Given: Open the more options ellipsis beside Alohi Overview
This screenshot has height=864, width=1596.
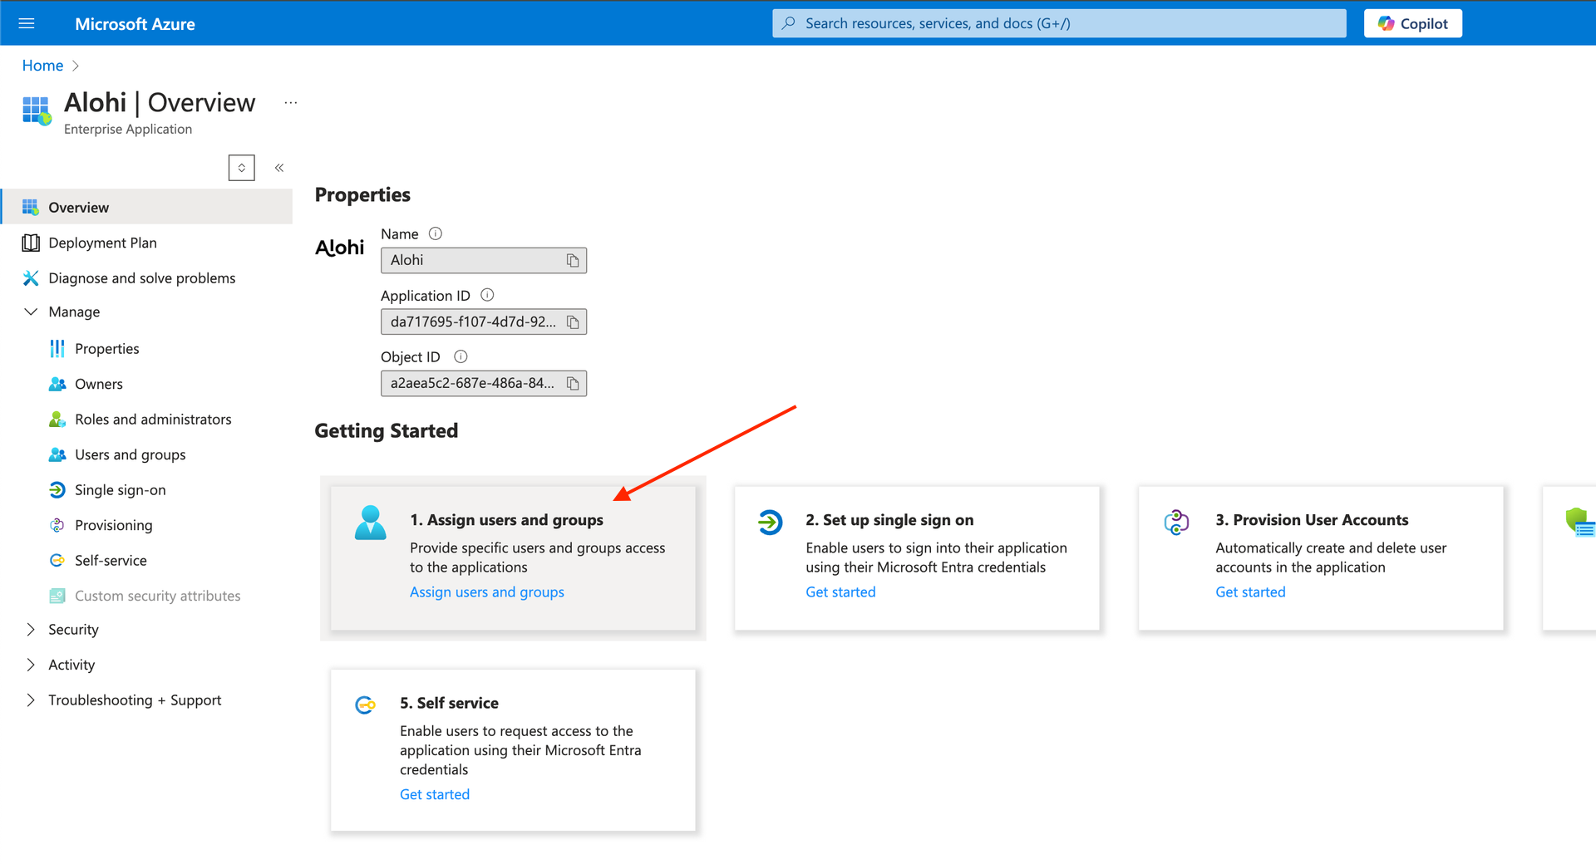Looking at the screenshot, I should pos(290,103).
